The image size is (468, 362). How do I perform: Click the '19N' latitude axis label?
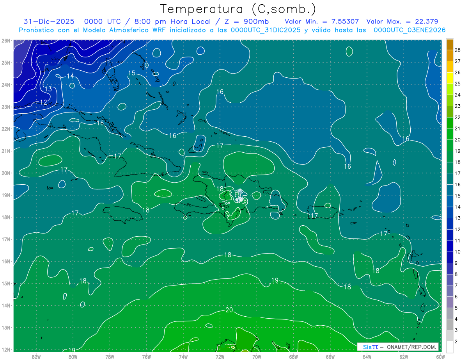pyautogui.click(x=5, y=195)
